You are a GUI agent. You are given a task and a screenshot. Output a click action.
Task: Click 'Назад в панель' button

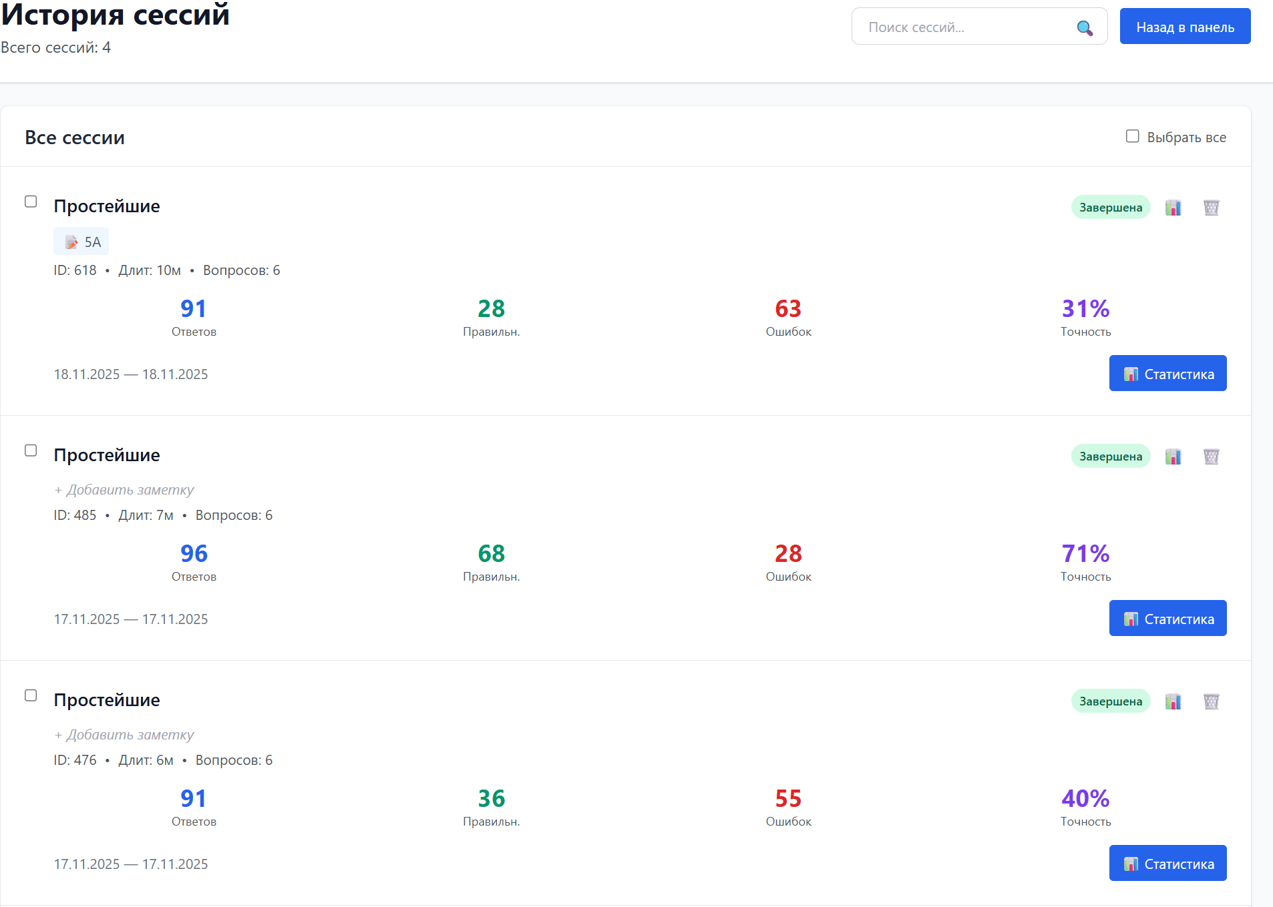[x=1184, y=27]
